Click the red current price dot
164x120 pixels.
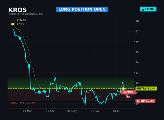[129, 97]
